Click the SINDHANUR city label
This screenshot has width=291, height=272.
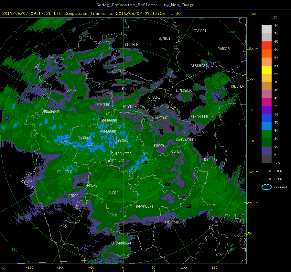(x=199, y=117)
